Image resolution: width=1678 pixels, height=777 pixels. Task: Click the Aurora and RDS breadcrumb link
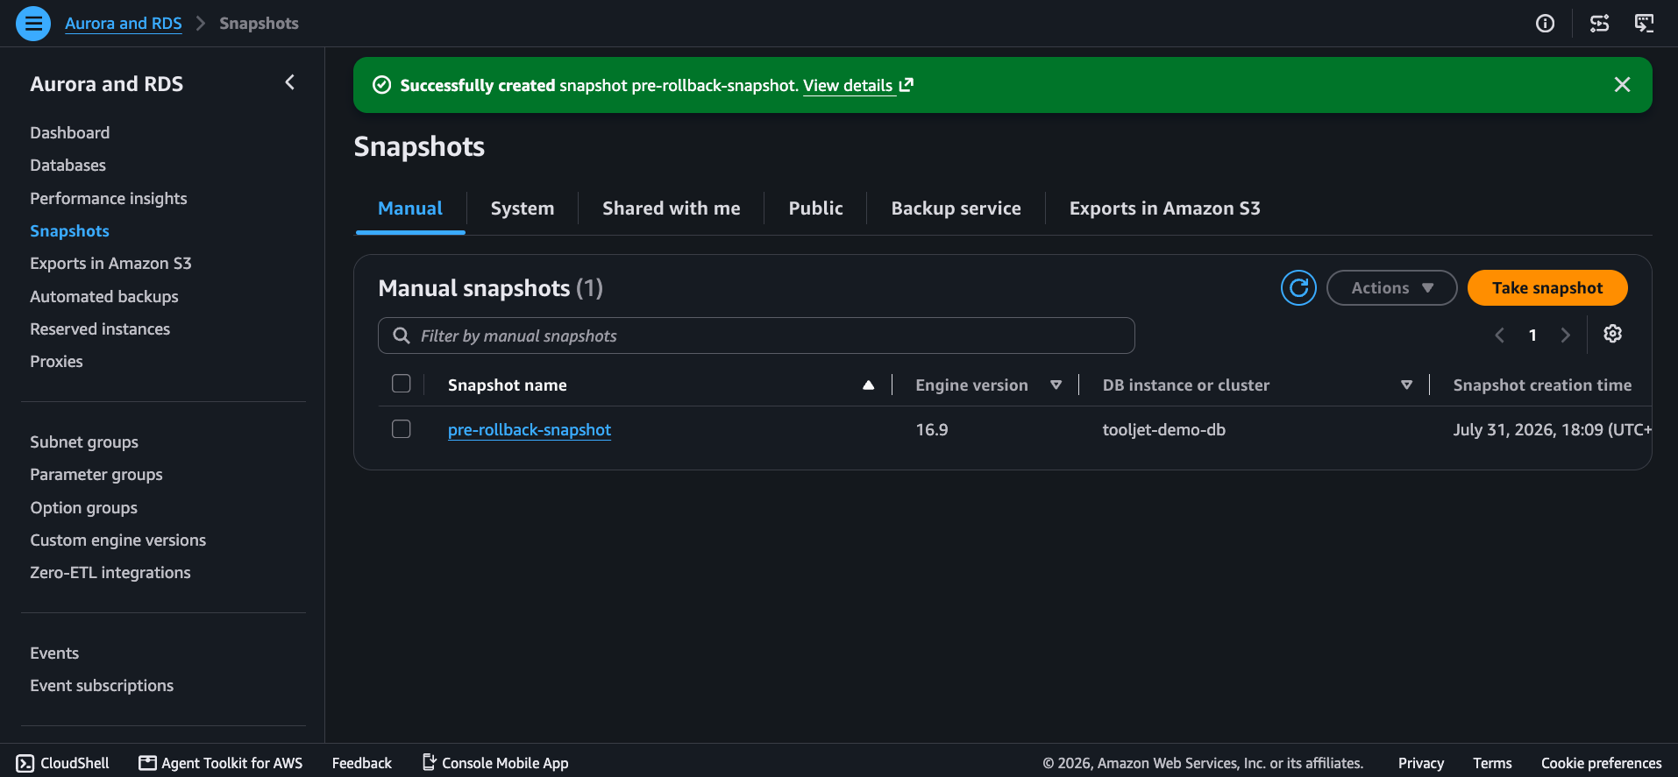[124, 24]
